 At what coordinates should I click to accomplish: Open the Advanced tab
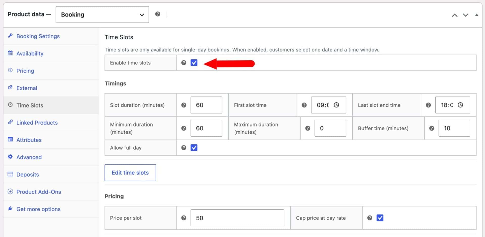click(51, 157)
